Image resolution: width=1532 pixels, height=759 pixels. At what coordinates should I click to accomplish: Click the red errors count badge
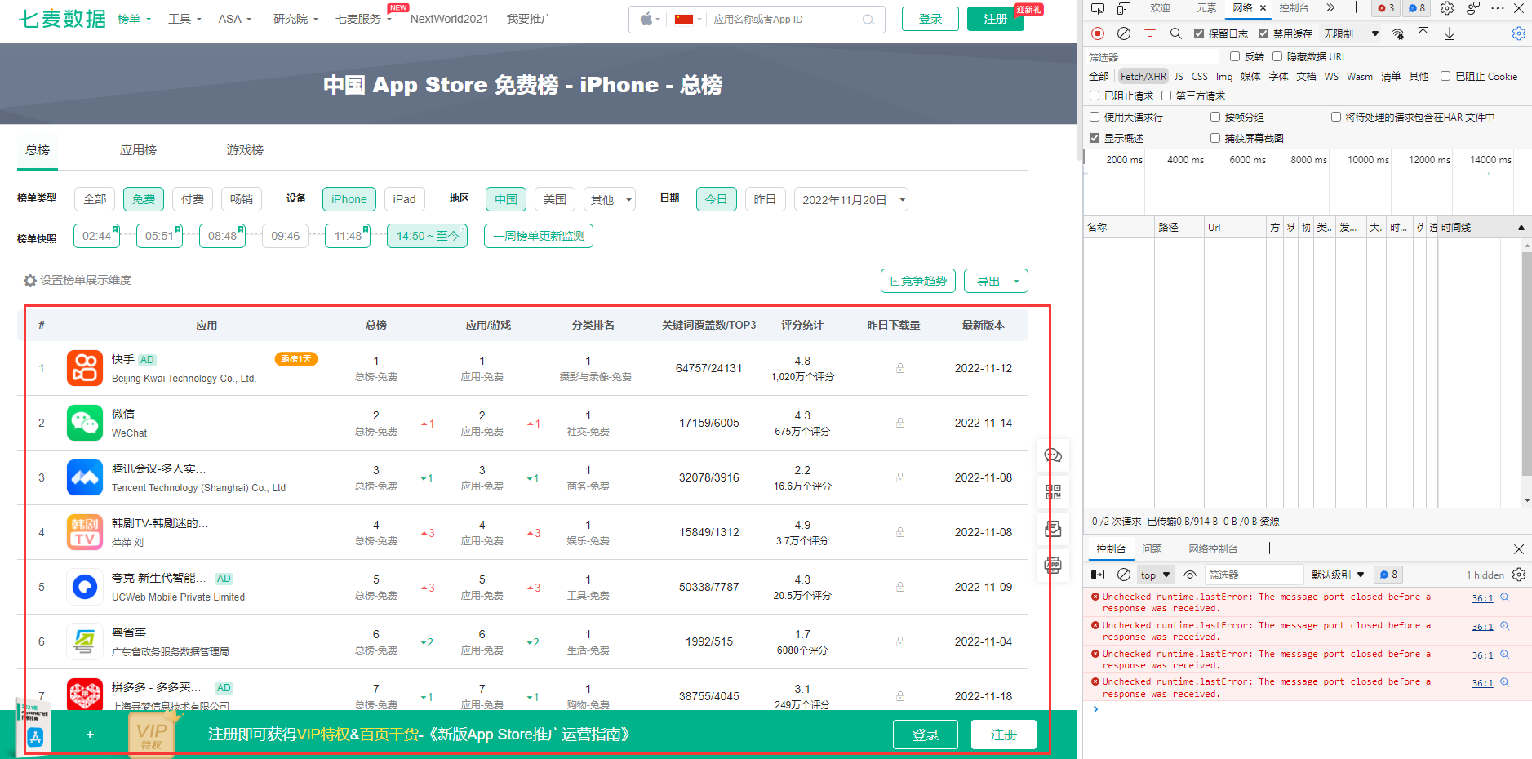tap(1386, 8)
